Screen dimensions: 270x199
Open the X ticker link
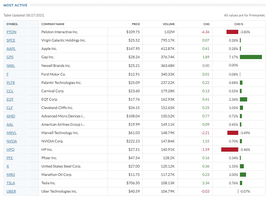coord(8,166)
